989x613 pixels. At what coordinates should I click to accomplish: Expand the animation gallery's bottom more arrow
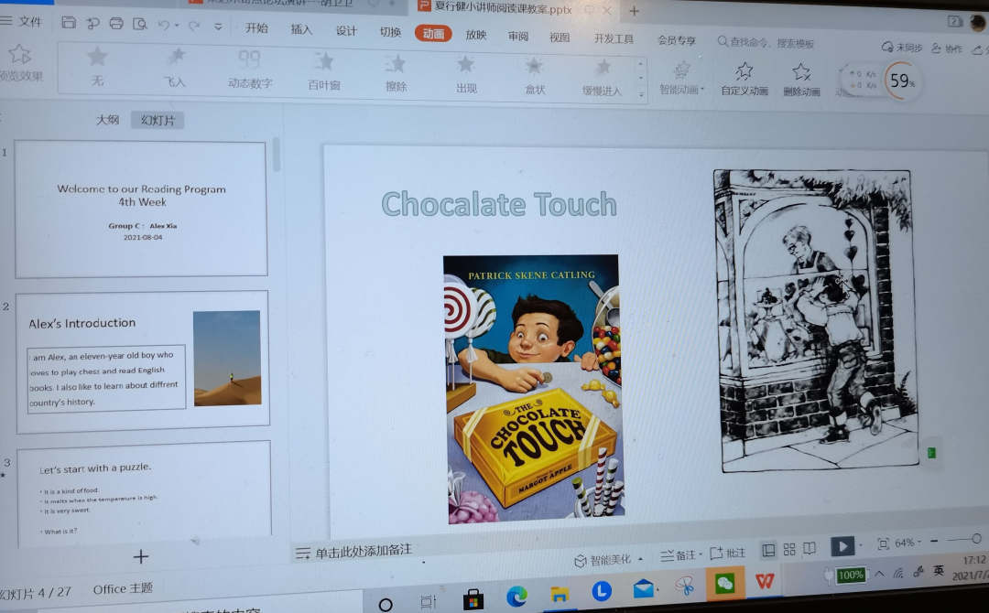641,94
